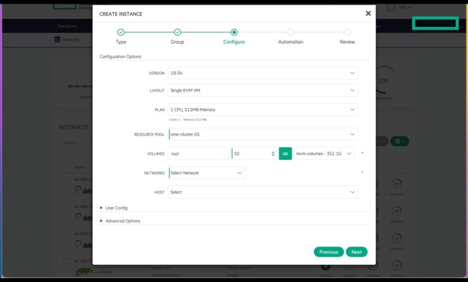Open Operations menu in background page
468x282 pixels.
67,26
